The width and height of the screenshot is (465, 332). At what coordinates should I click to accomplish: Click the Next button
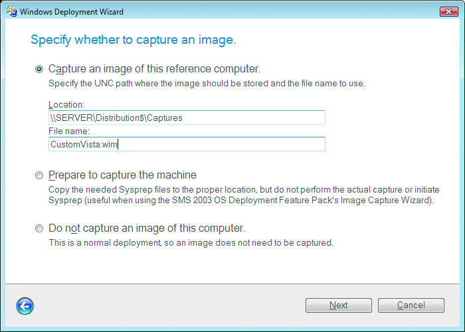(338, 305)
